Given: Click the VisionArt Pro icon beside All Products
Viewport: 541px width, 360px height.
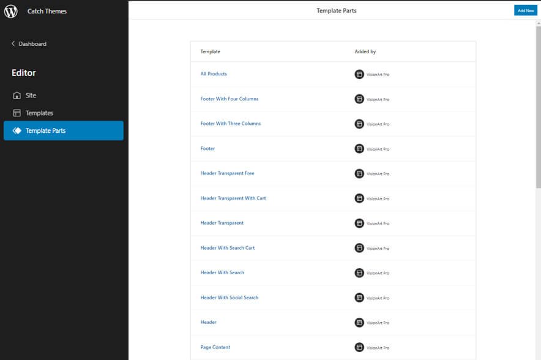Looking at the screenshot, I should click(x=359, y=74).
